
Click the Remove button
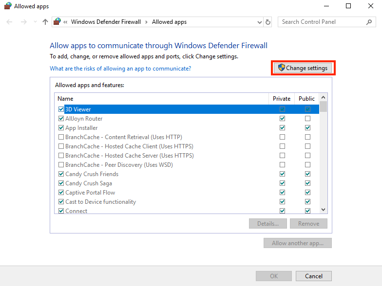pyautogui.click(x=309, y=224)
